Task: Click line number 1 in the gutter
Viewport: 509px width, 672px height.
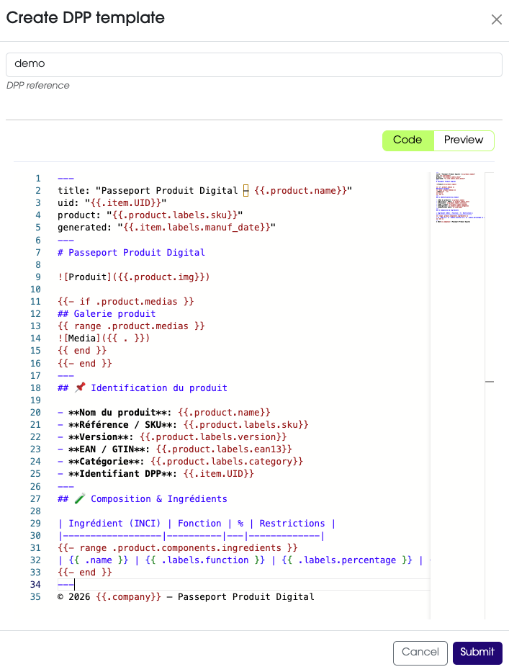Action: pos(37,179)
